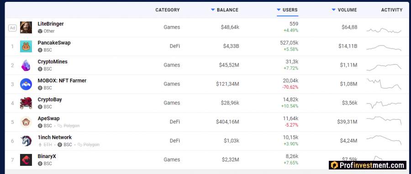Click the Ad badge beside LiteBringer

tap(13, 28)
